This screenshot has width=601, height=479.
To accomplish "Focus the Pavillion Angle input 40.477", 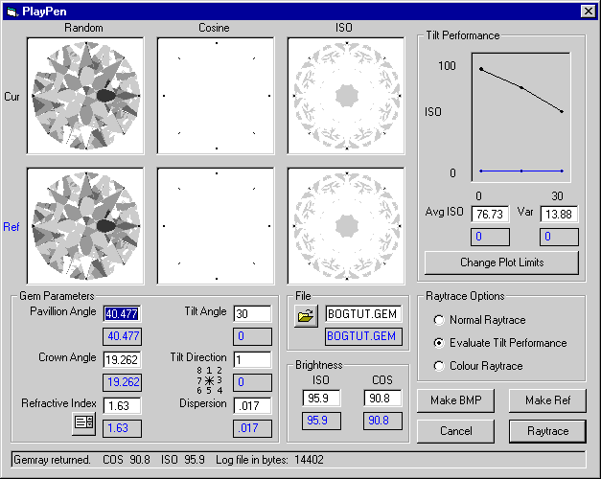I will point(123,314).
